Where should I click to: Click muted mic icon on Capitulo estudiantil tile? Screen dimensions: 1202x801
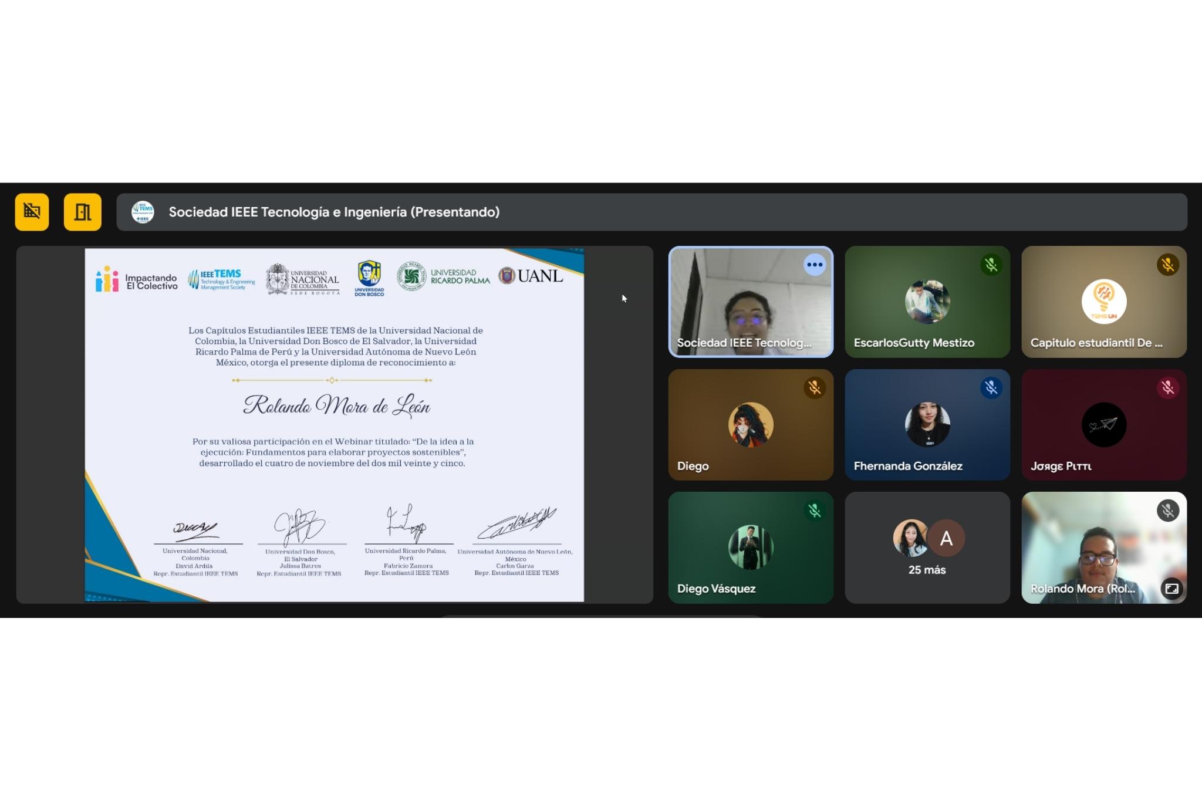click(x=1167, y=265)
